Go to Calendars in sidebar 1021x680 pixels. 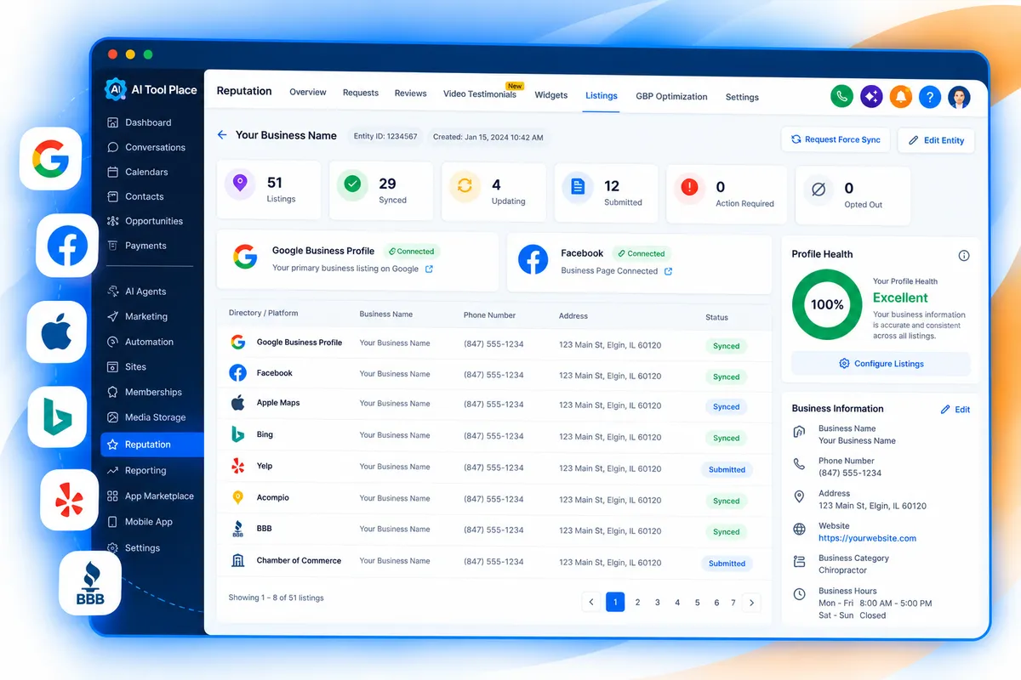click(x=137, y=172)
